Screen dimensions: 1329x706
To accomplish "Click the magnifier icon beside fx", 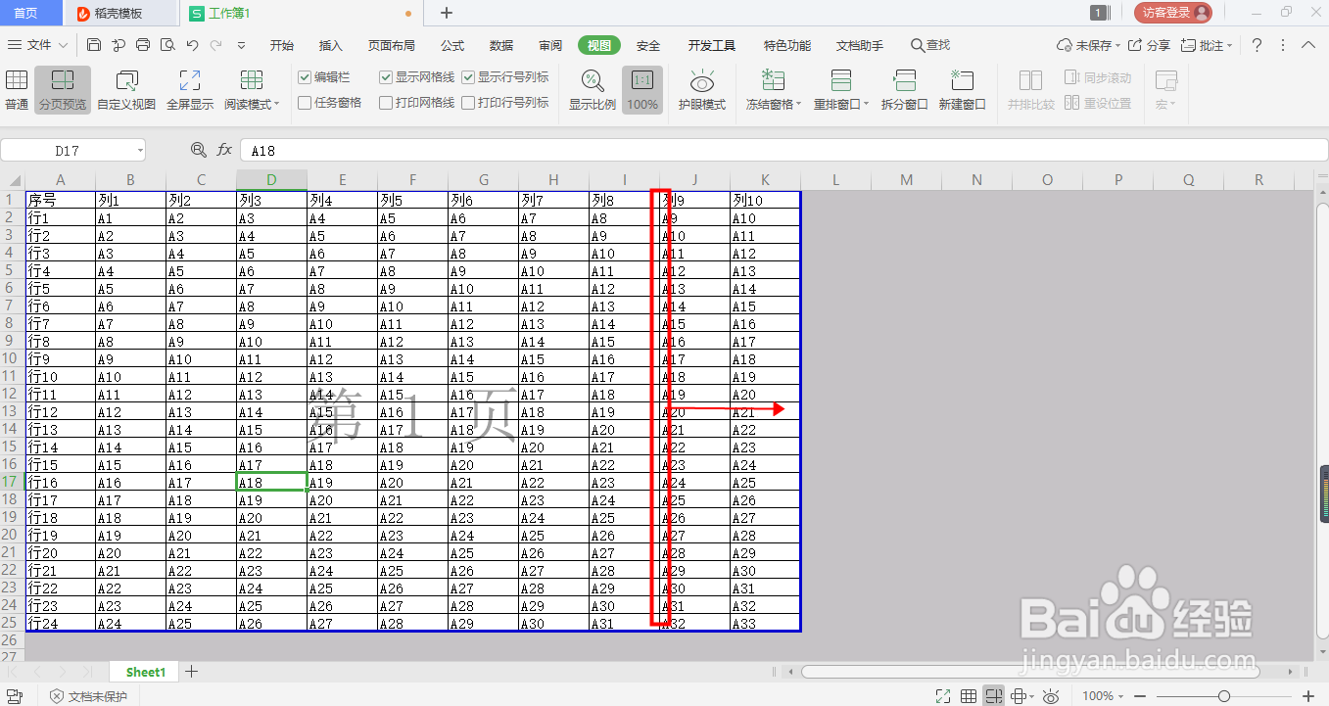I will 199,150.
